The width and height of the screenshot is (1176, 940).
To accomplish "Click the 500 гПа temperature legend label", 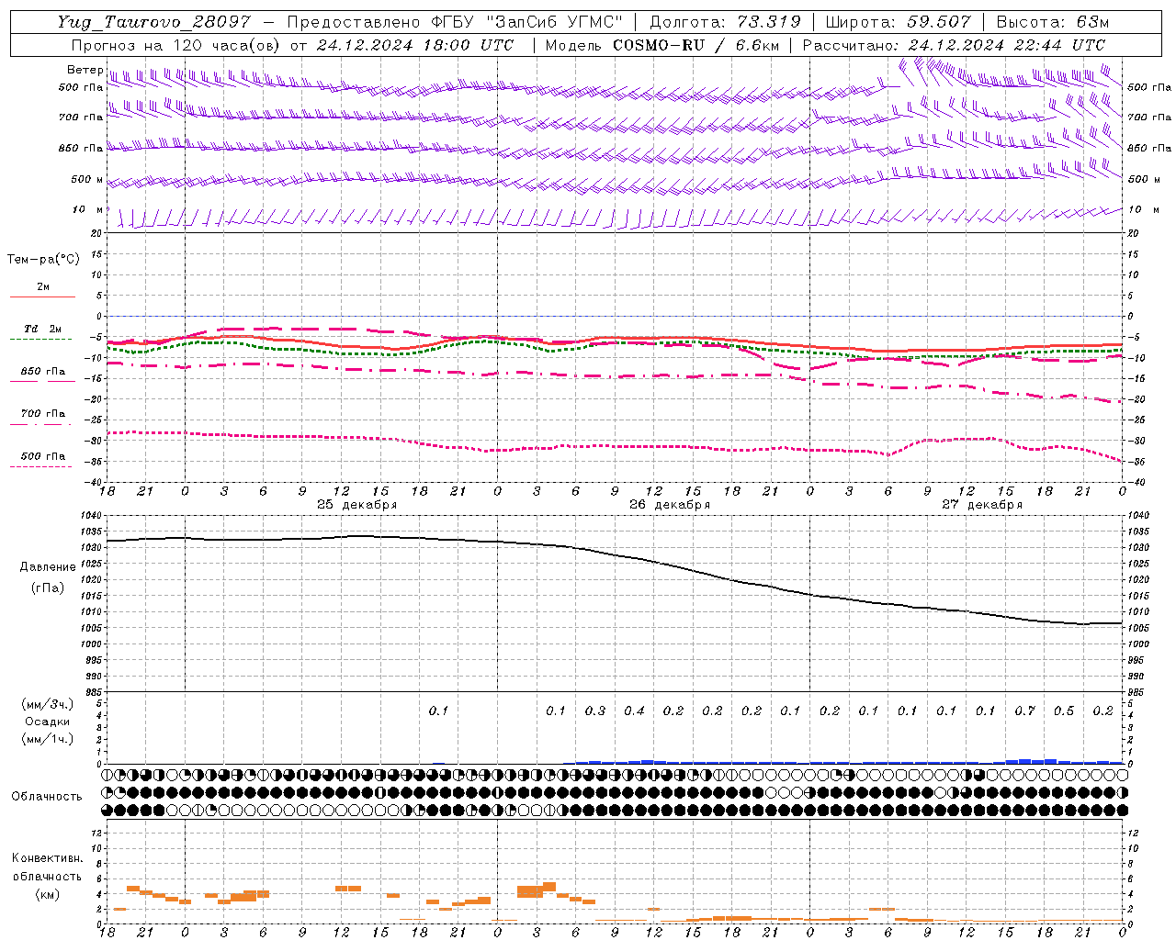I will tap(42, 456).
